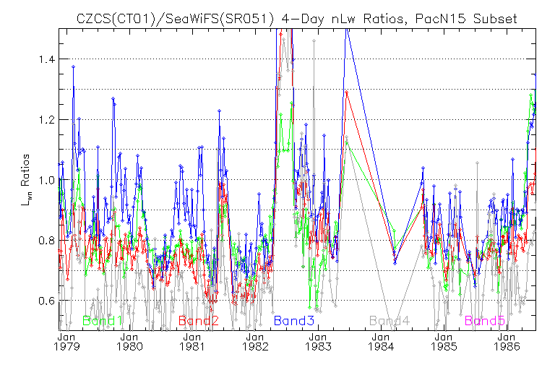
Task: Click the Jan 1984 x-axis label
Action: point(381,341)
